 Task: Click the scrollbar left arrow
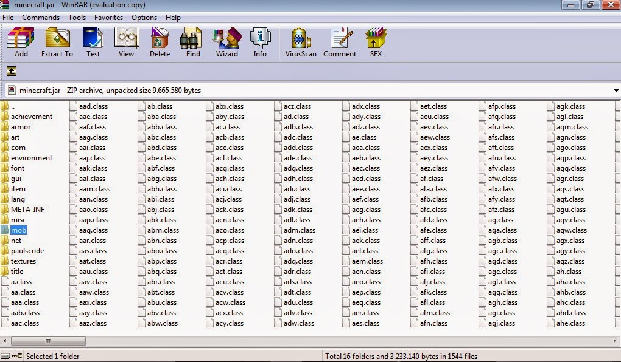tap(5, 341)
